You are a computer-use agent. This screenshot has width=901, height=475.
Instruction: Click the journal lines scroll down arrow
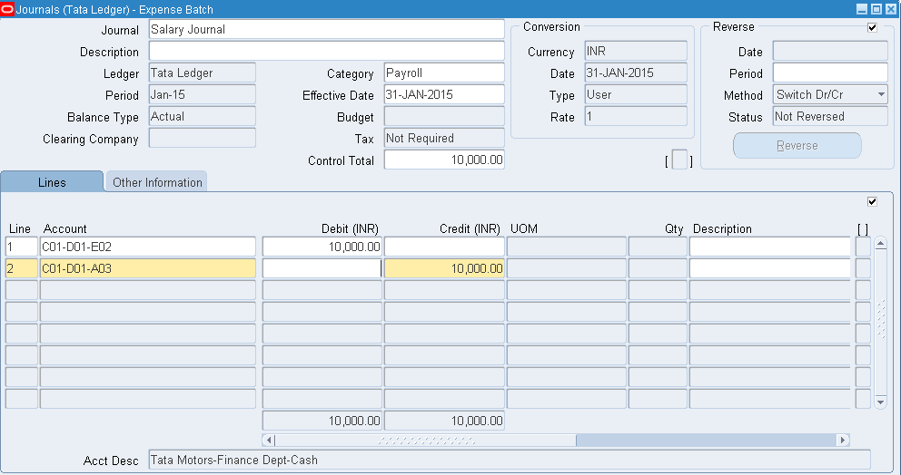tap(879, 401)
